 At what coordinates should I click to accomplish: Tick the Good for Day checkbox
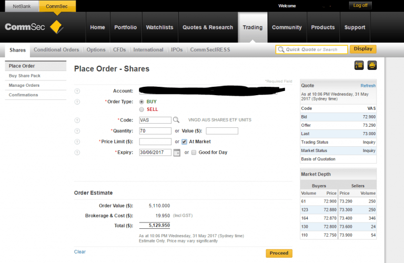(x=194, y=152)
